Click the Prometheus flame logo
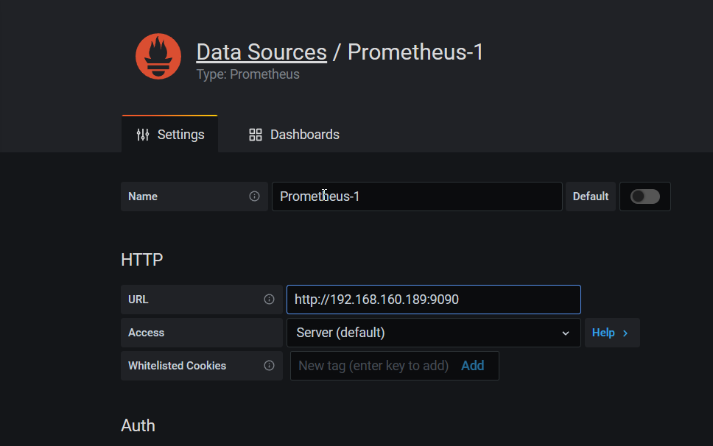This screenshot has height=446, width=713. [x=158, y=57]
